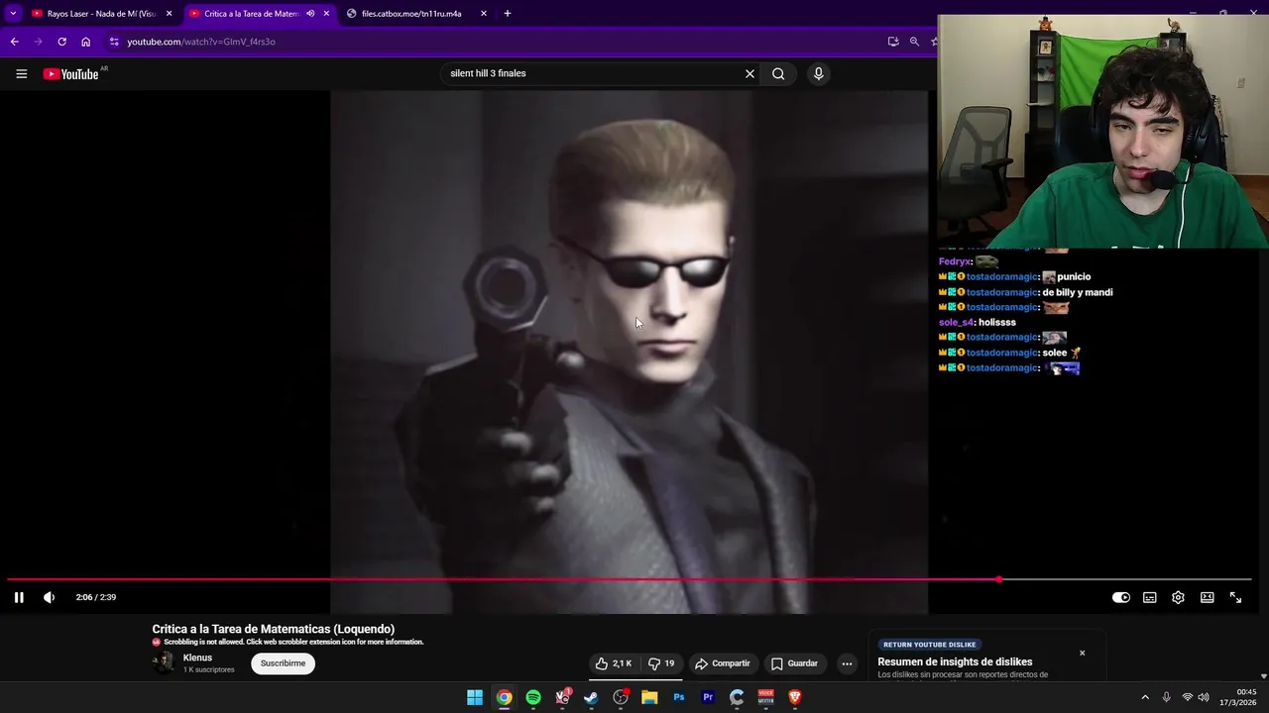Launch Premiere Pro from the taskbar

[708, 697]
